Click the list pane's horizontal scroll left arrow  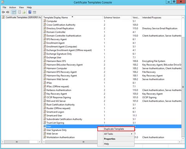tap(44, 142)
